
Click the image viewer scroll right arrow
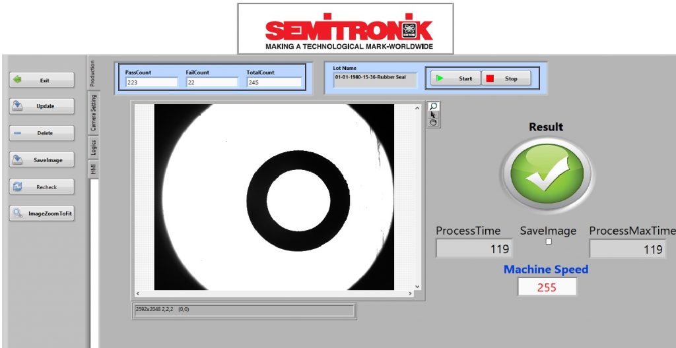pos(408,293)
